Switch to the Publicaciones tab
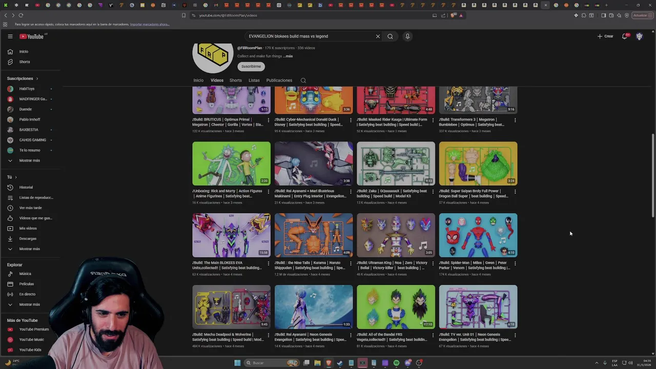This screenshot has height=369, width=656. pos(279,80)
